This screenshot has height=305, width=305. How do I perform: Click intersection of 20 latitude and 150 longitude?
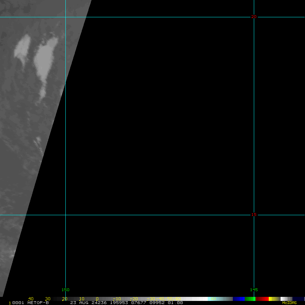coord(65,17)
